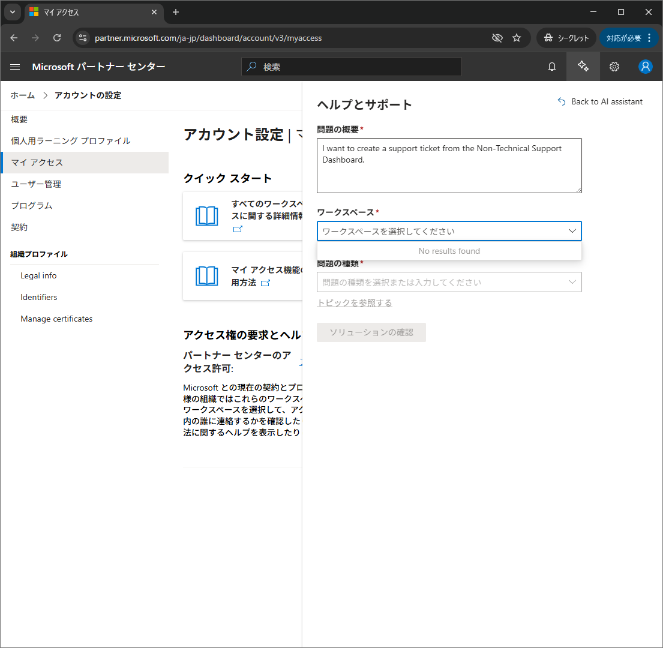Click ソリューションの確認 button

click(x=371, y=332)
